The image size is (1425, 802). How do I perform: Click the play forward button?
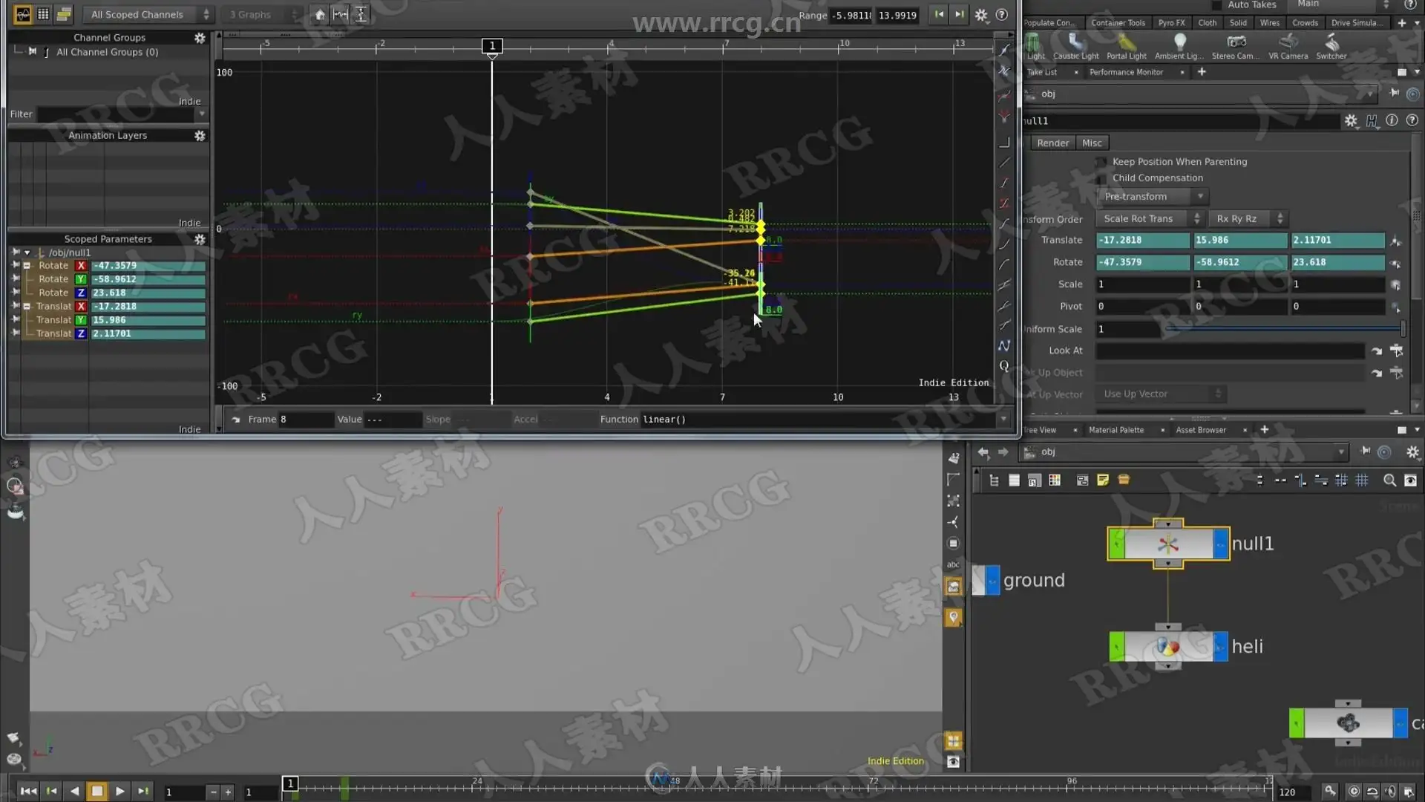click(x=119, y=792)
